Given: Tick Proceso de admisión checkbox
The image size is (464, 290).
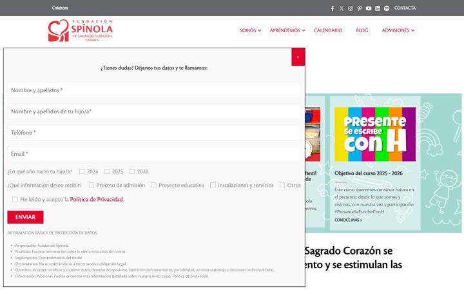Looking at the screenshot, I should (x=92, y=185).
